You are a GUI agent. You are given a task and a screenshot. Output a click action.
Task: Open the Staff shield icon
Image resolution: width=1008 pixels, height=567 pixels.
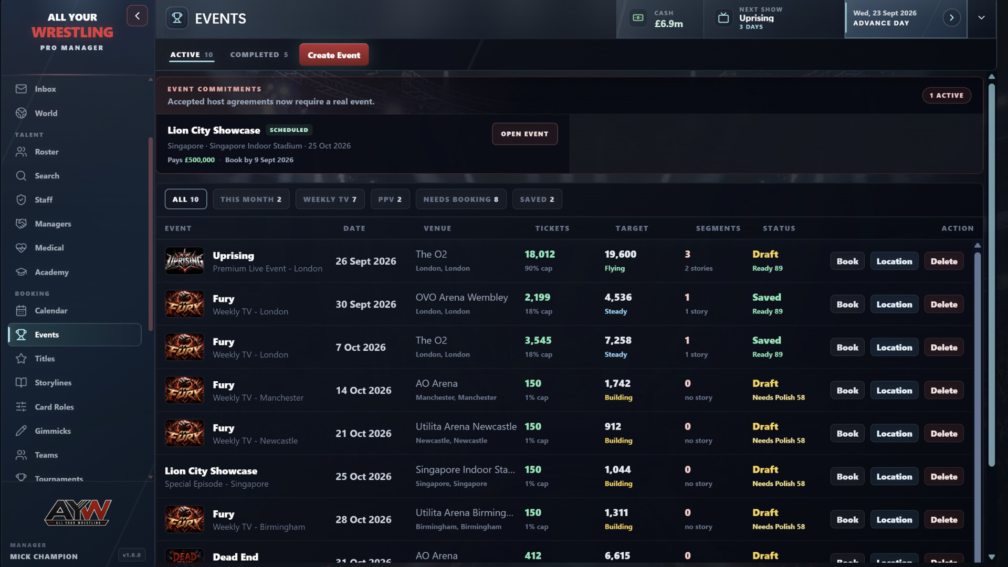(21, 200)
